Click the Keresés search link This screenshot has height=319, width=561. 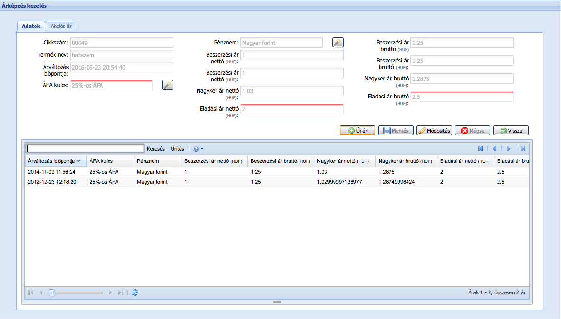coord(156,149)
